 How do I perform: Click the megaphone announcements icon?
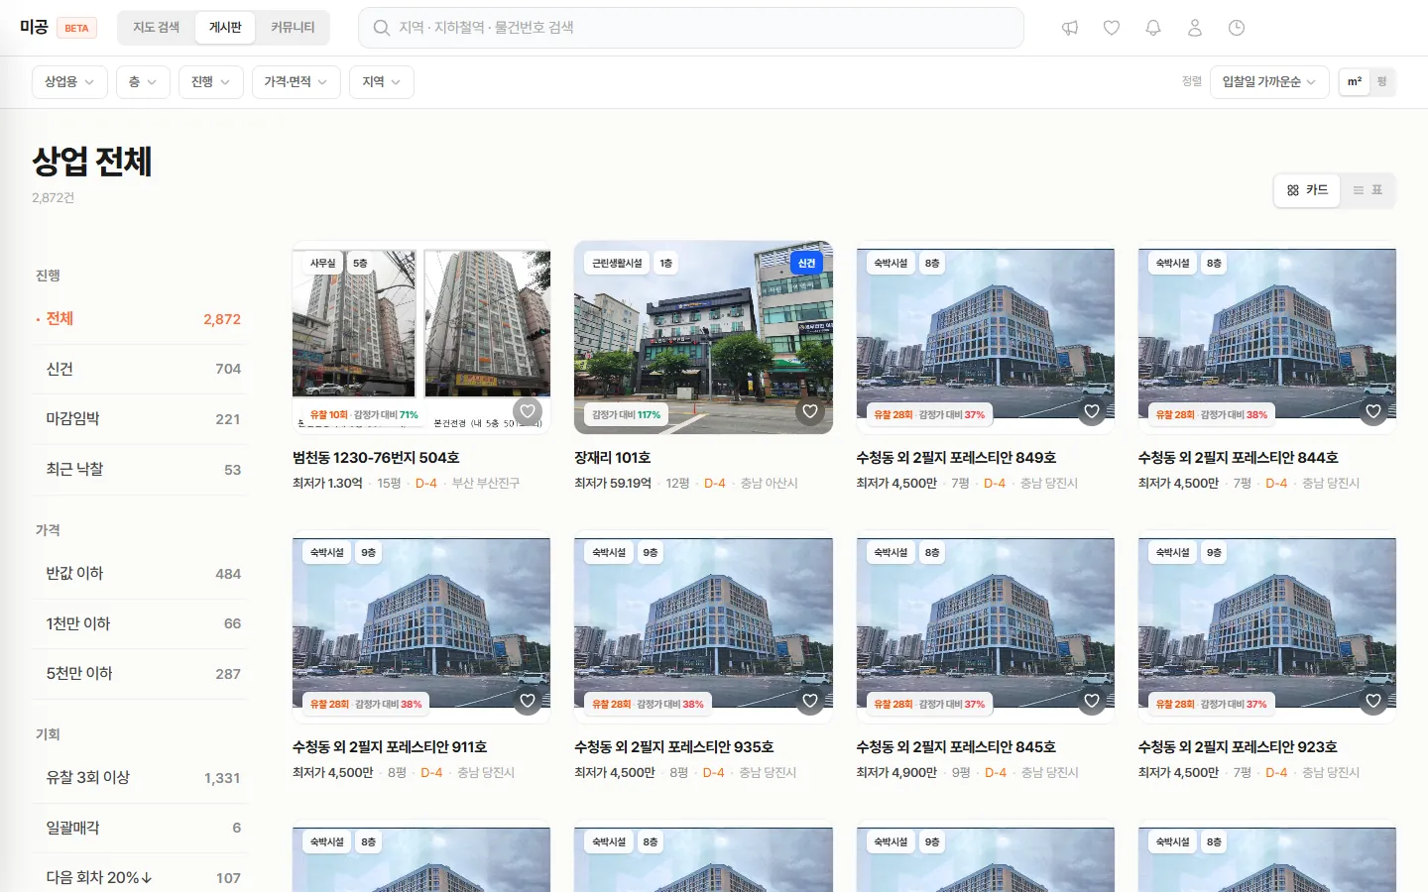pos(1070,28)
